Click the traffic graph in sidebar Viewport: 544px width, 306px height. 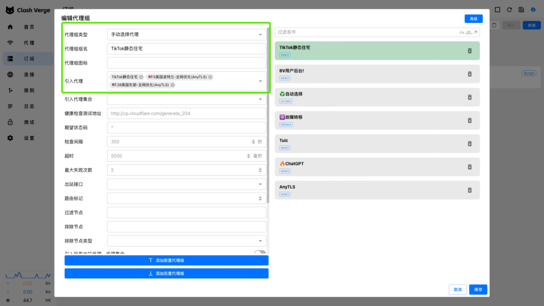(28, 276)
